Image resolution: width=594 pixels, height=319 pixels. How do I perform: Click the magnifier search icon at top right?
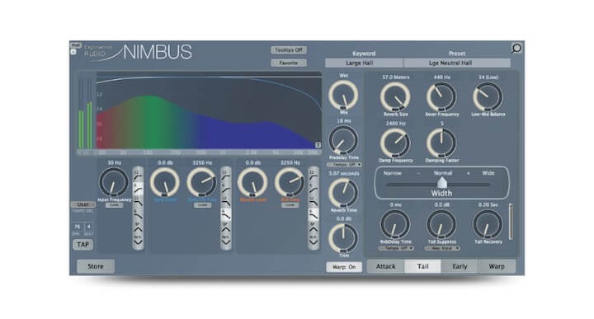coord(516,48)
